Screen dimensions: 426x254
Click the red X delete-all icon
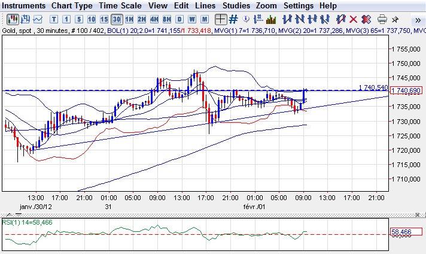point(365,20)
